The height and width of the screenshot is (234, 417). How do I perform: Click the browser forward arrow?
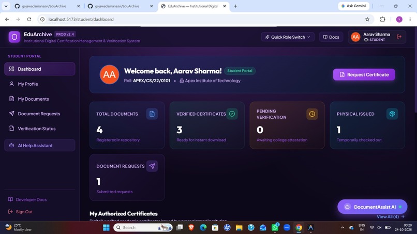point(18,19)
